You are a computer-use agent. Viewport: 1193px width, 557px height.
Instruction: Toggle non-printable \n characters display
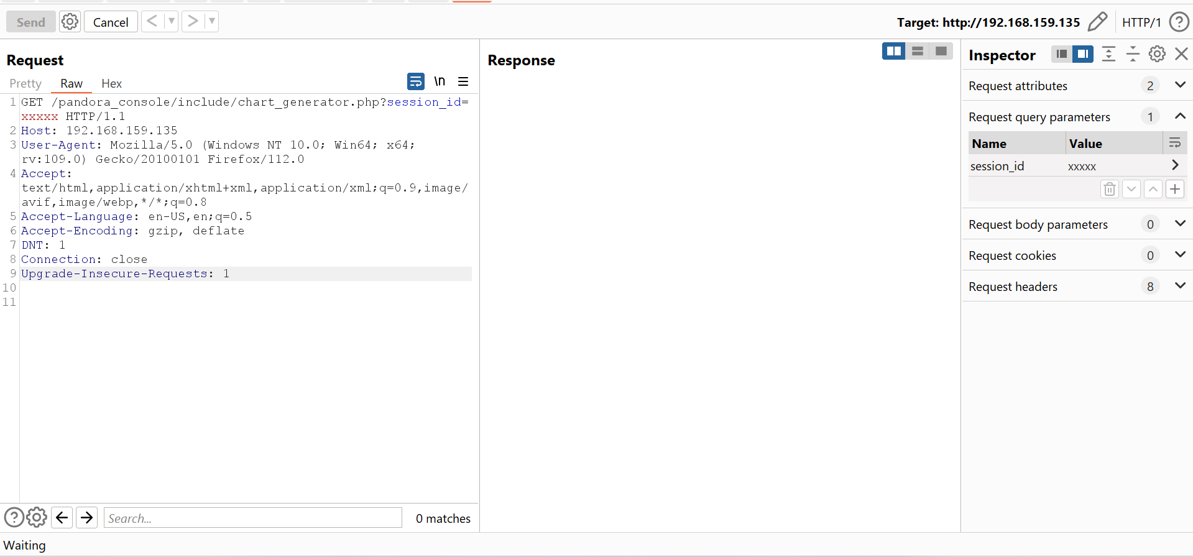point(440,81)
